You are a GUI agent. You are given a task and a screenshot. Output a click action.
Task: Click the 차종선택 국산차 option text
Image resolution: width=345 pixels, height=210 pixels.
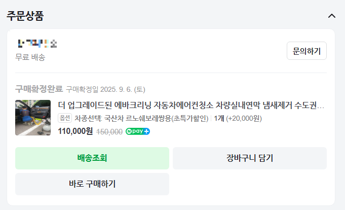(x=141, y=118)
